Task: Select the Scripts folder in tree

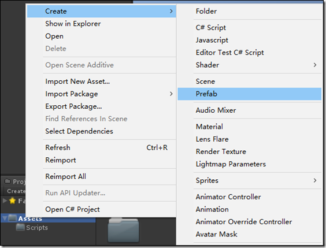Action: (37, 228)
